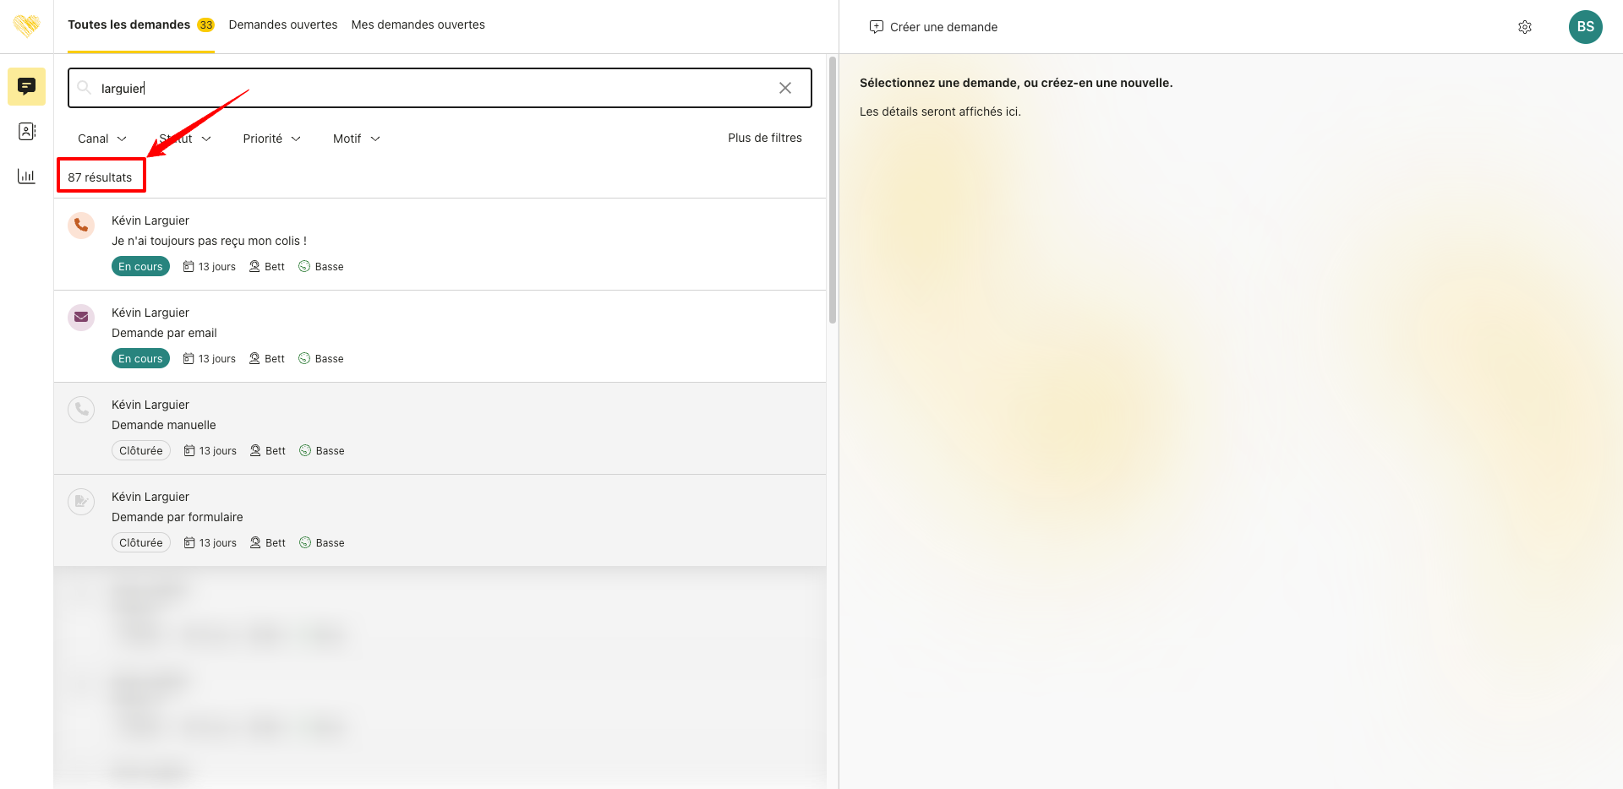Switch to Demandes ouvertes tab
This screenshot has height=789, width=1623.
[282, 24]
